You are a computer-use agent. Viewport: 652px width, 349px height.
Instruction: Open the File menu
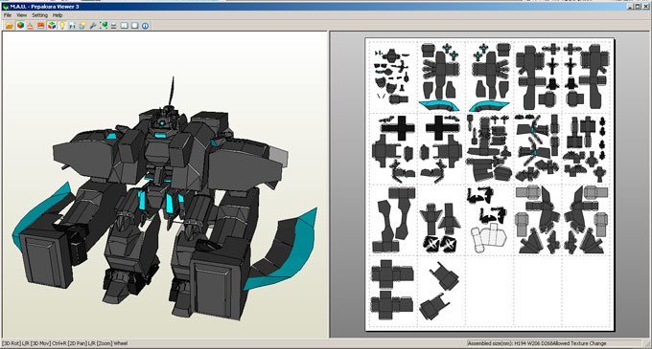(x=8, y=15)
